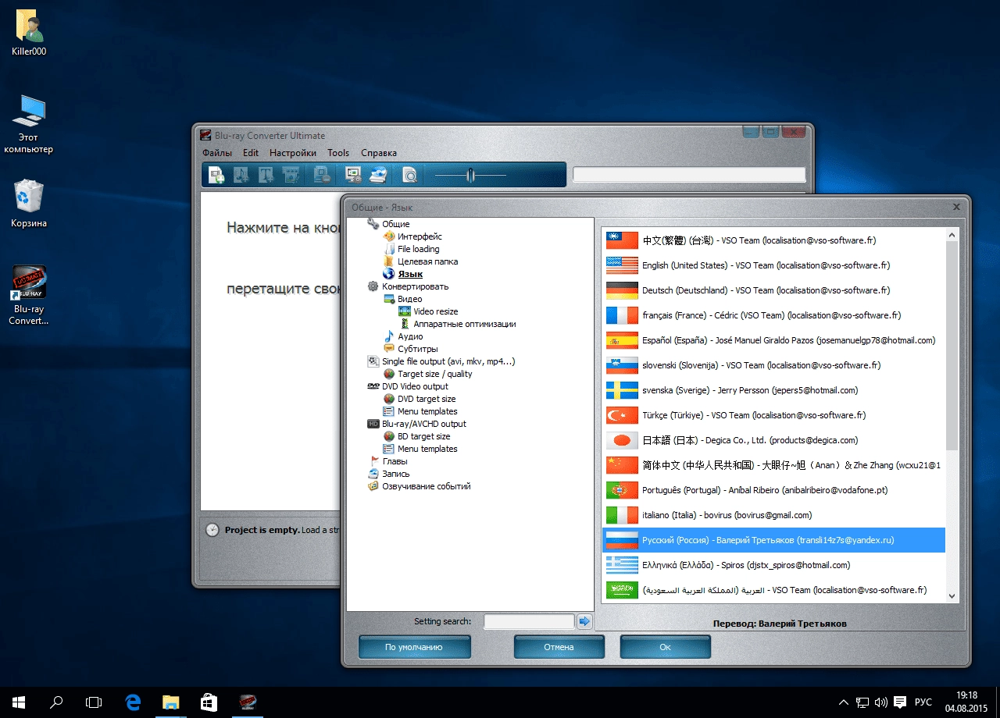Click language list scroll up arrow

pos(952,235)
